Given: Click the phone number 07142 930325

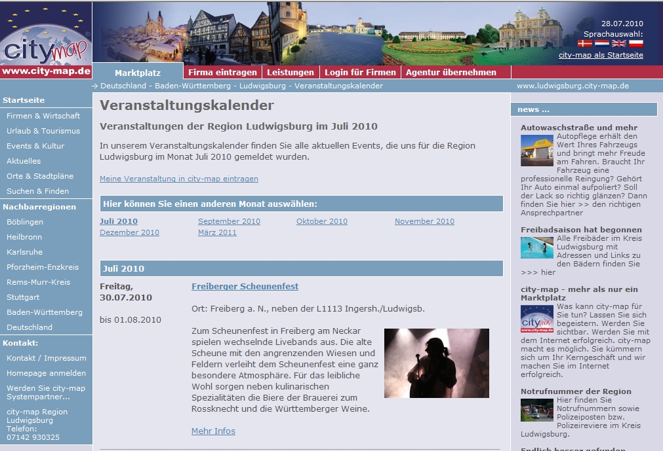Looking at the screenshot, I should pos(33,437).
